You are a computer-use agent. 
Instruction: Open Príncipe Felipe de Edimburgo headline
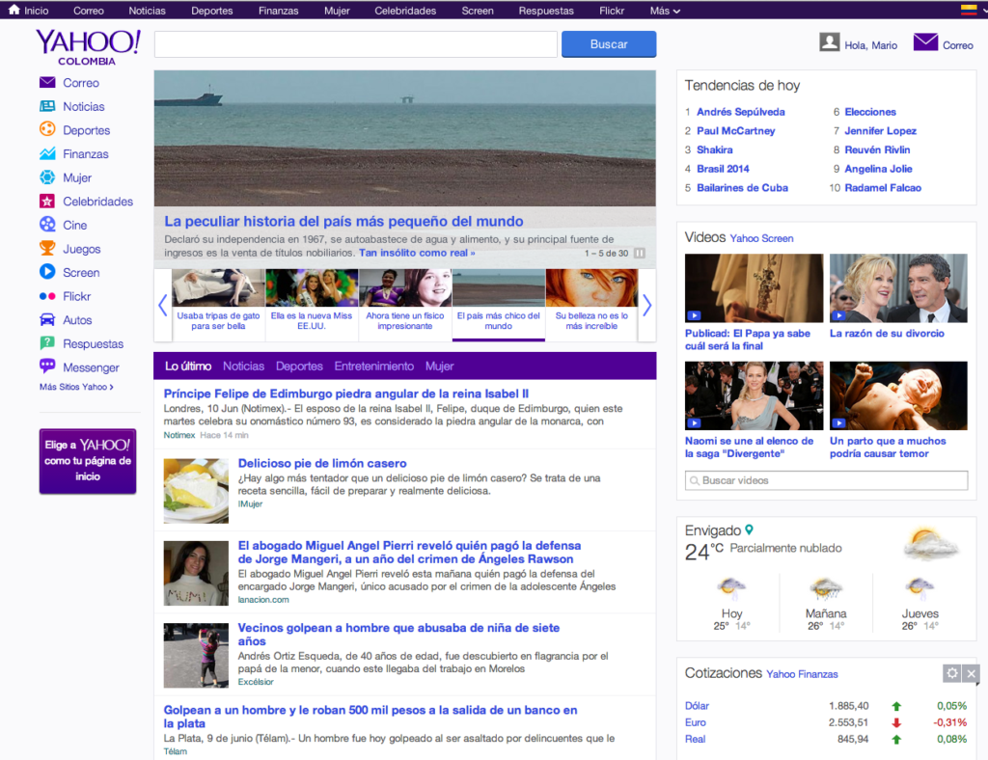pos(346,394)
